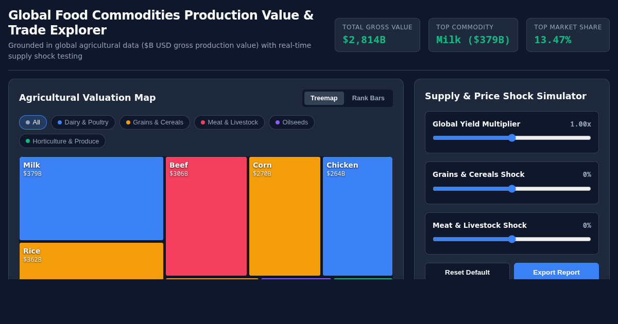Switch to the Treemap view tab
The height and width of the screenshot is (324, 618).
tap(324, 98)
